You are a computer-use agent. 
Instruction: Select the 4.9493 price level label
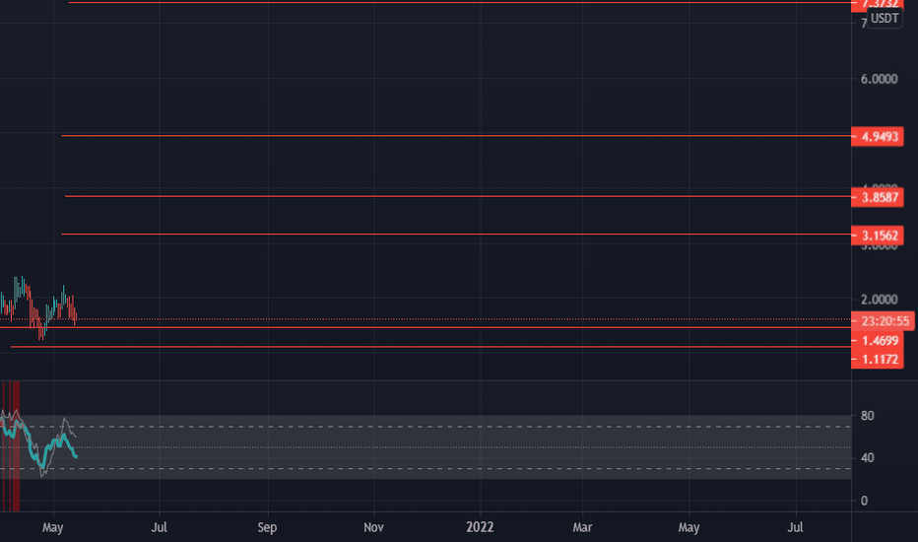pyautogui.click(x=877, y=137)
